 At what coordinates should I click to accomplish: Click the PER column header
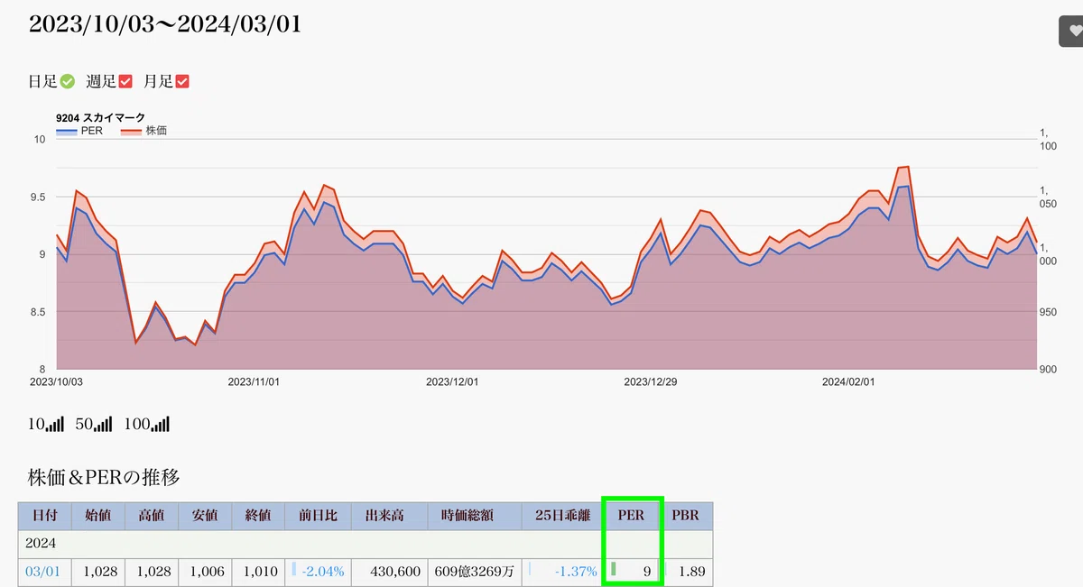[631, 516]
